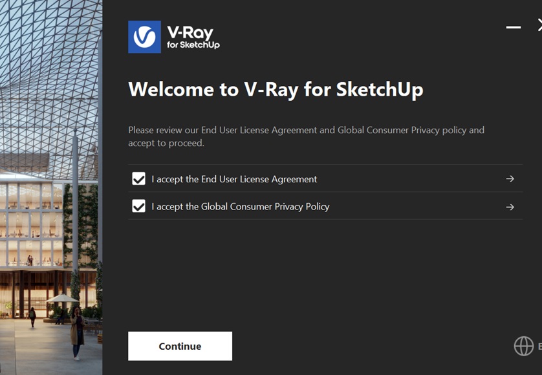Click the V-Ray for SketchUp logo icon
This screenshot has width=542, height=375.
coord(144,37)
